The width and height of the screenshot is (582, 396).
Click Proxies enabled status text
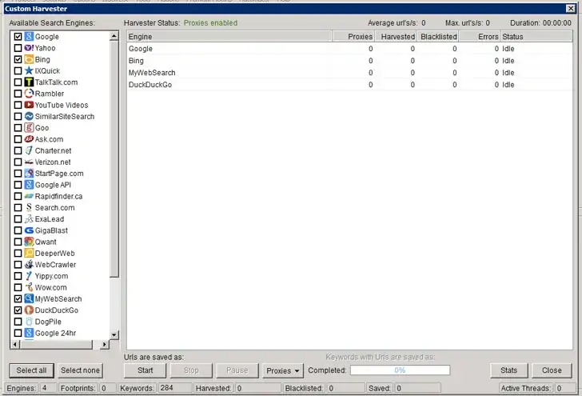tap(210, 23)
